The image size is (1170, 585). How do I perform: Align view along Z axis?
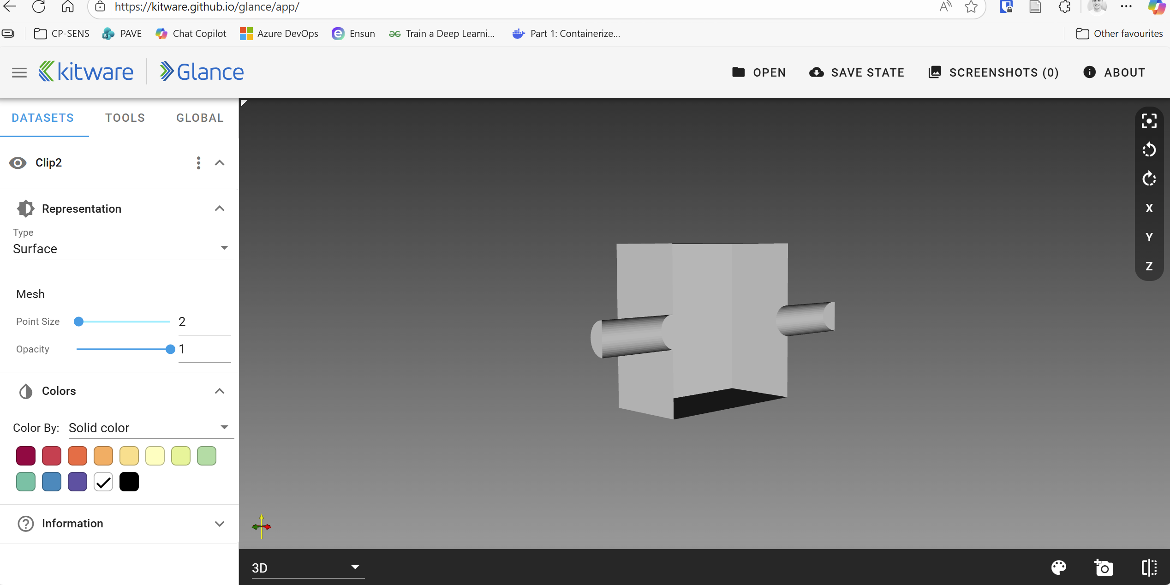1149,266
